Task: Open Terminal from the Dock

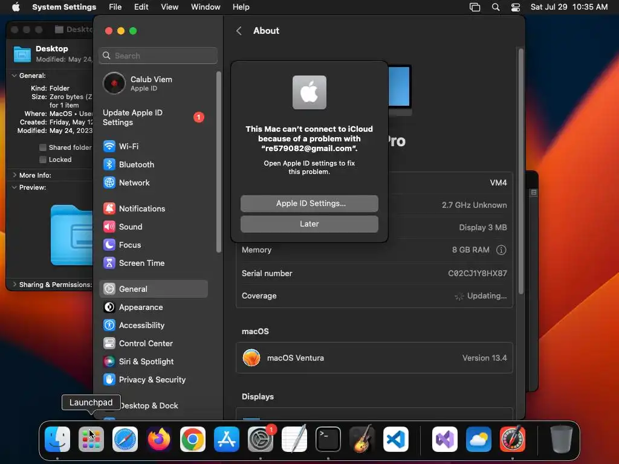Action: 328,439
